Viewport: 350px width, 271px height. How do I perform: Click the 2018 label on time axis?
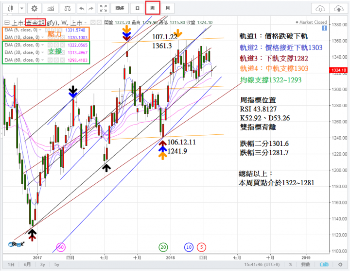click(170, 257)
